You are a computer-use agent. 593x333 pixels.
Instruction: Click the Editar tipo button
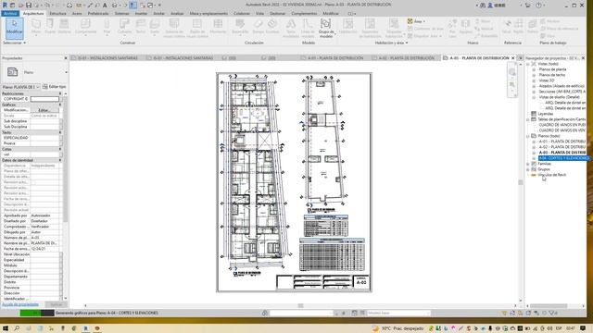click(55, 87)
